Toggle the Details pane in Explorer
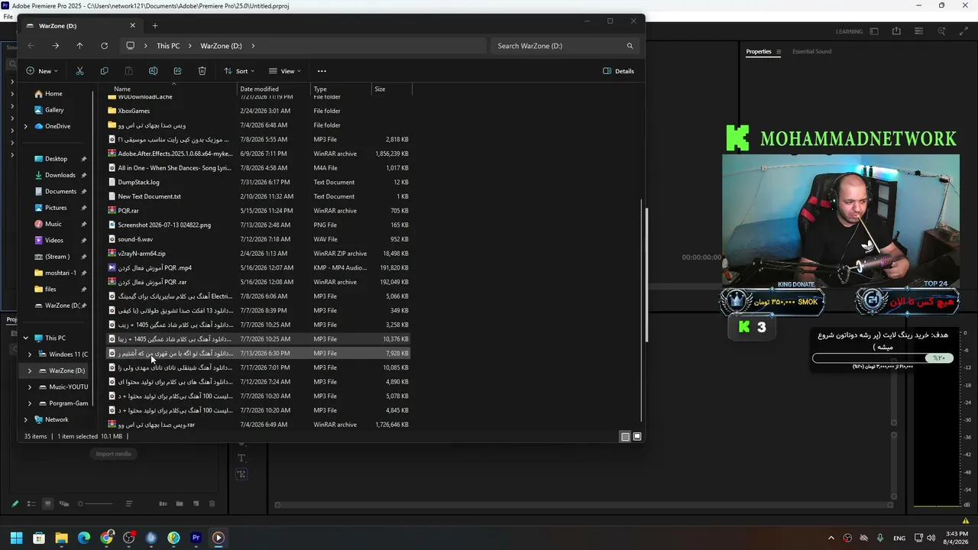 [x=619, y=71]
